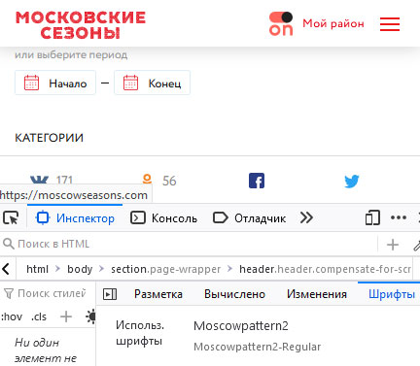Switch to the Инспектор tab
Image resolution: width=420 pixels, height=366 pixels.
pyautogui.click(x=75, y=218)
